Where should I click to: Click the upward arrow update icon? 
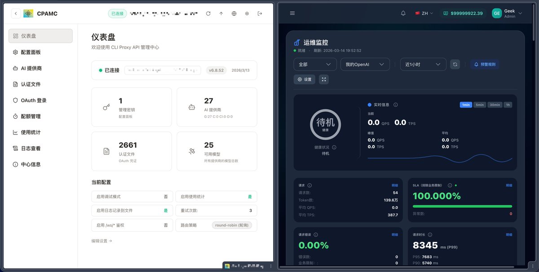click(221, 13)
